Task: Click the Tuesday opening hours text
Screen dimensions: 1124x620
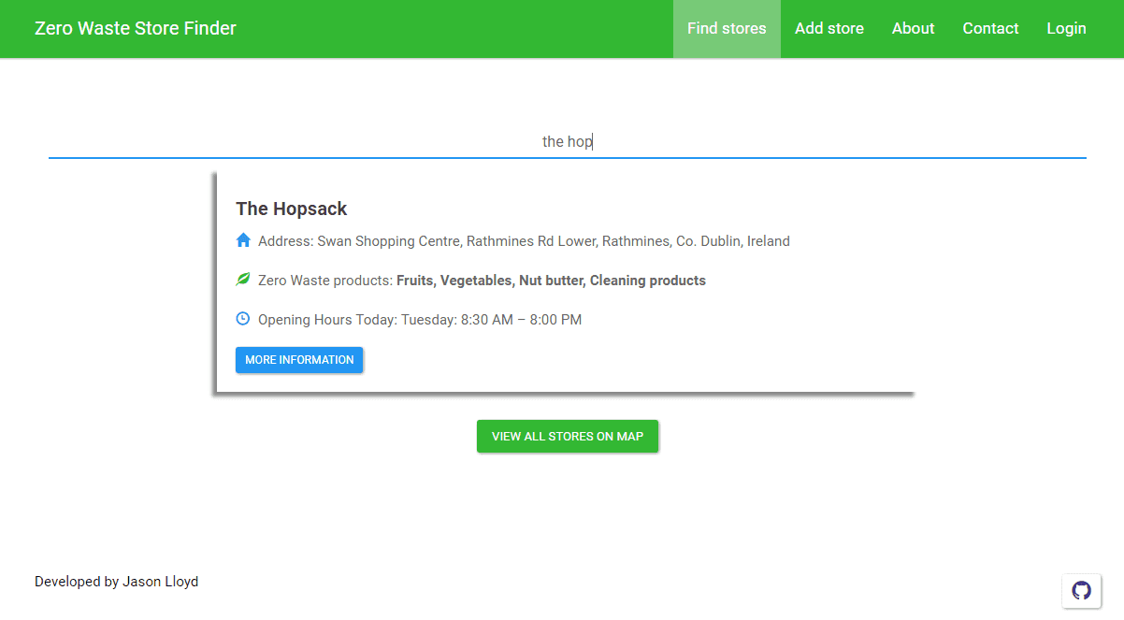Action: coord(420,320)
